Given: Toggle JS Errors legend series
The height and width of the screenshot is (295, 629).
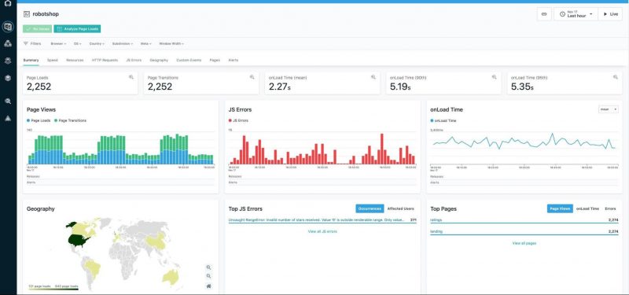Looking at the screenshot, I should [238, 120].
